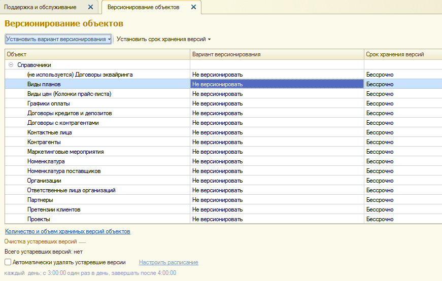
Task: Select versioning cell for Организации
Action: pos(277,181)
